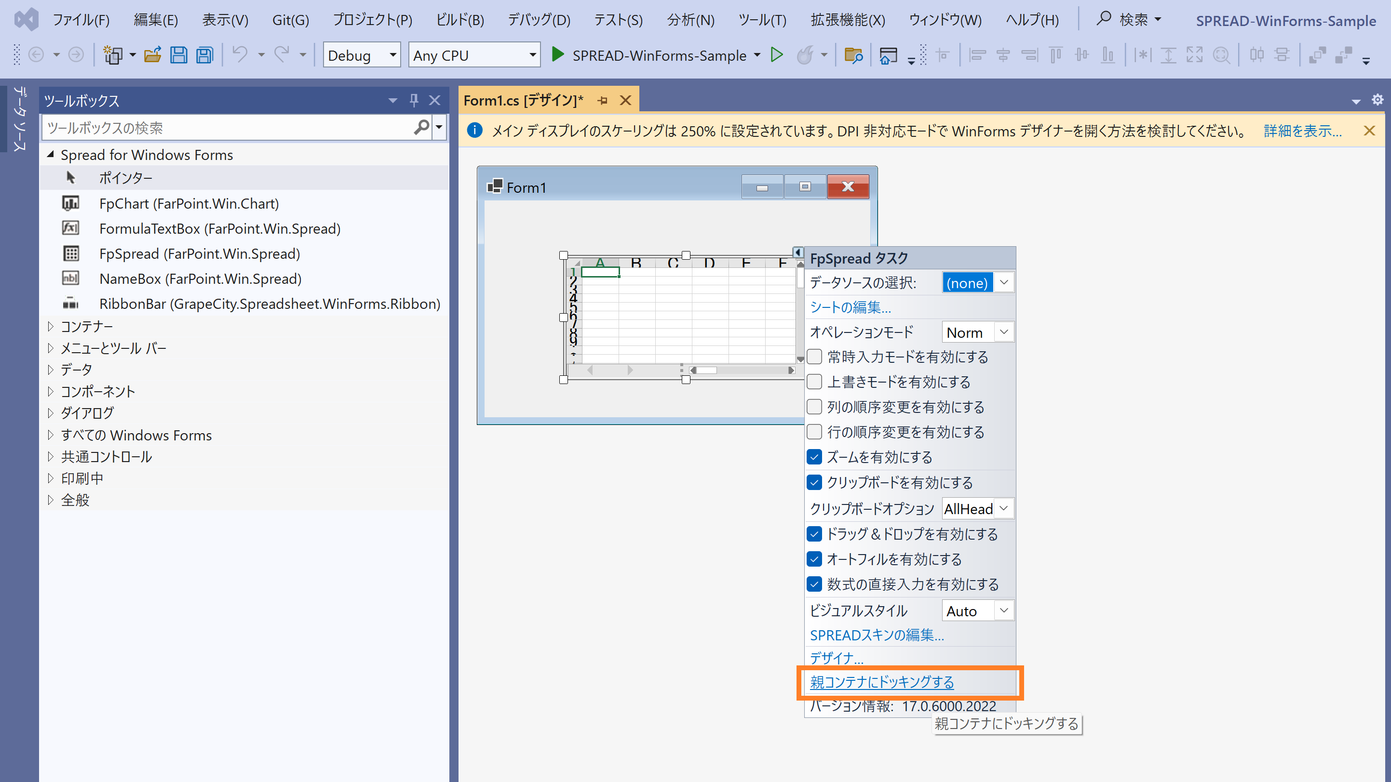The width and height of the screenshot is (1391, 782).
Task: Click the New Project toolbar icon
Action: (113, 55)
